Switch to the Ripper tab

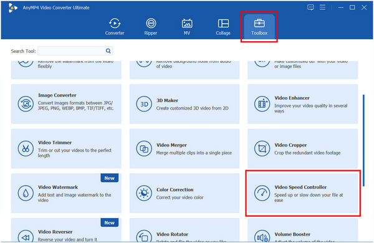[x=151, y=27]
